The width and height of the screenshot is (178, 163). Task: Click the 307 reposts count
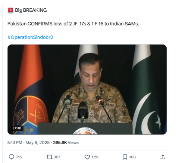pos(57,157)
